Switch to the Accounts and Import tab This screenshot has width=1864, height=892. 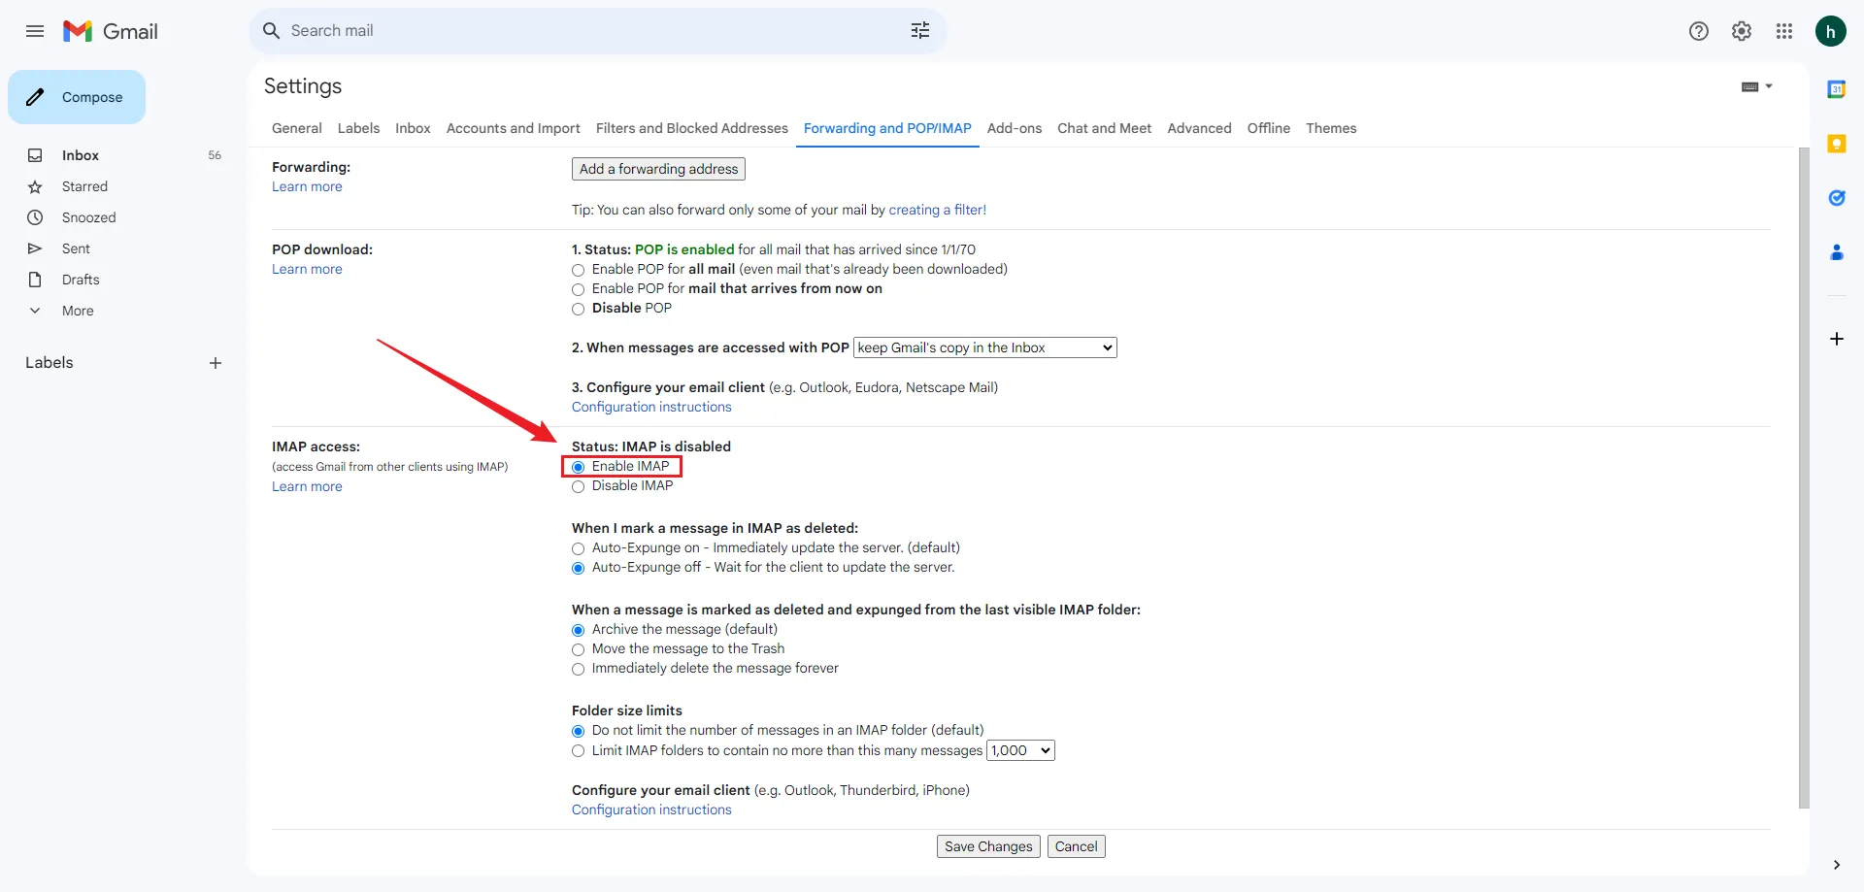pos(513,128)
